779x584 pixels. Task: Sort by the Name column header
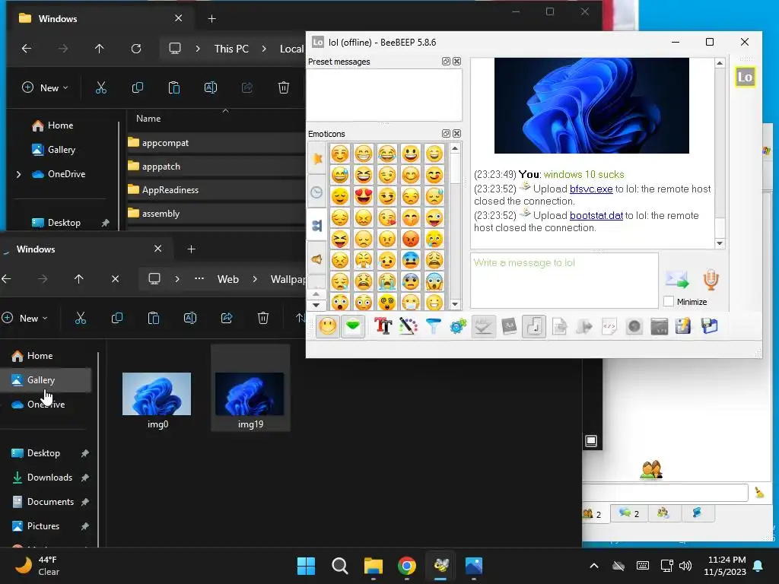tap(148, 119)
